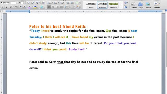This screenshot has height=94, width=167.
Task: Open the Styles pane icon below Quick Styles
Action: point(126,7)
